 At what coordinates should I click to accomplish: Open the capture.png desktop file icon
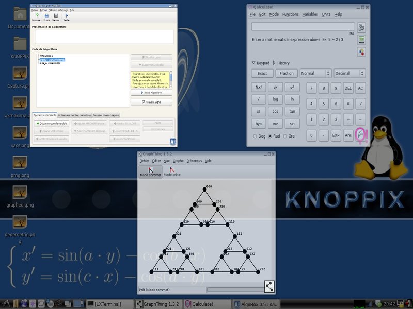tap(20, 75)
